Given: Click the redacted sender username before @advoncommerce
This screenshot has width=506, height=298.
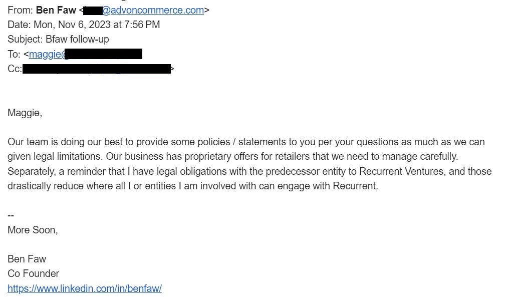Looking at the screenshot, I should pyautogui.click(x=93, y=11).
